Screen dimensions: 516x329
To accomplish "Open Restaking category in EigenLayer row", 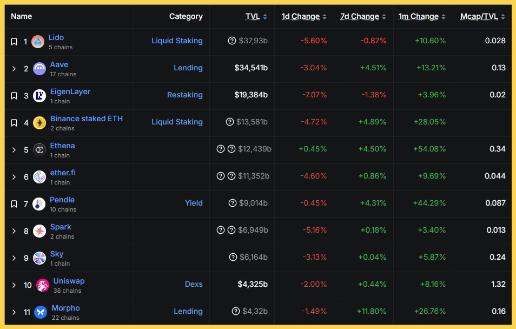I will tap(185, 95).
